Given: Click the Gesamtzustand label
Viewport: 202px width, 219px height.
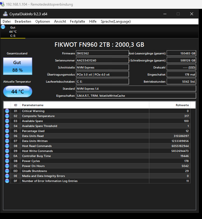Looking at the screenshot, I should click(17, 53).
